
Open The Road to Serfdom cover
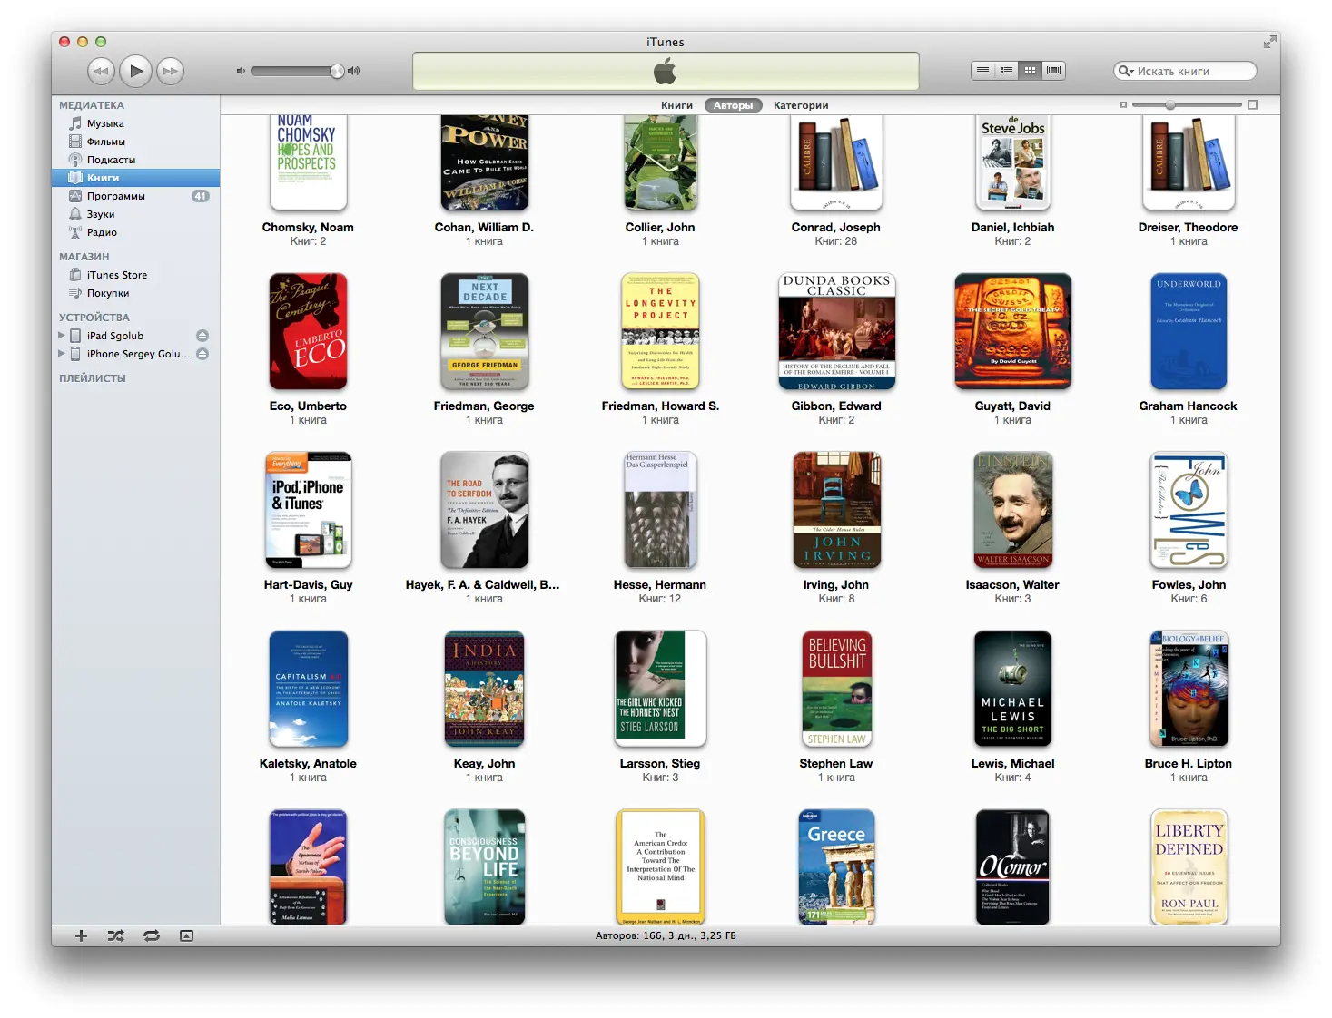click(484, 510)
